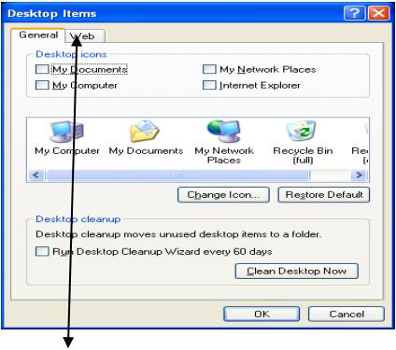Close the Desktop Items dialog
The width and height of the screenshot is (396, 350).
378,13
